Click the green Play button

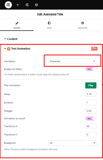[x=91, y=85]
